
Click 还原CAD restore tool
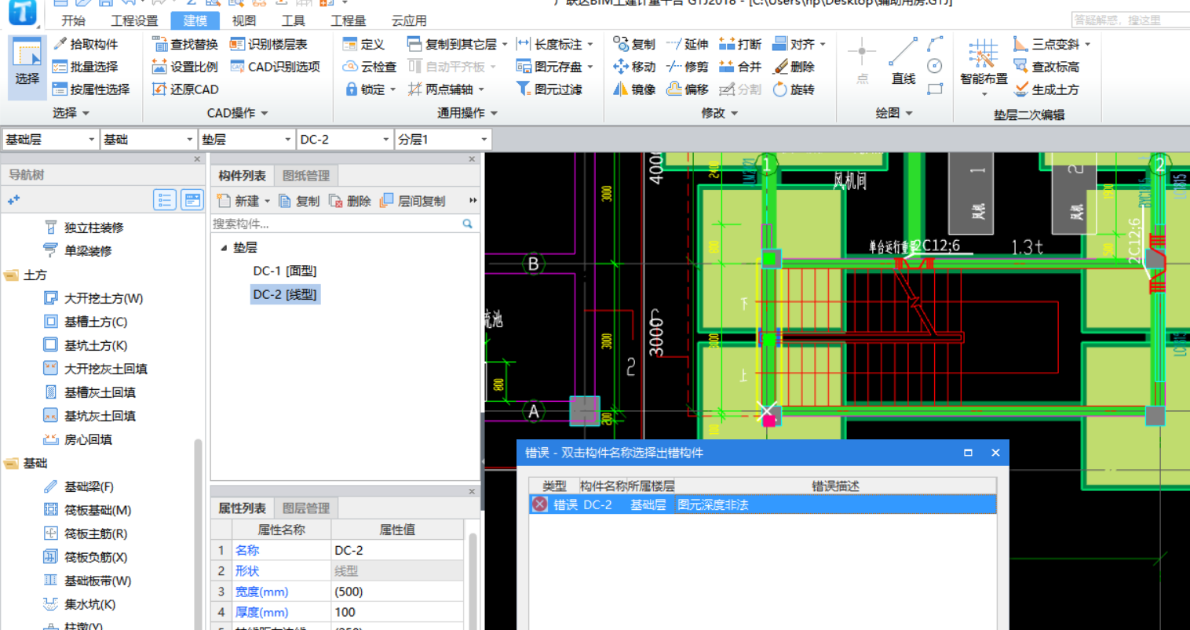[x=185, y=89]
